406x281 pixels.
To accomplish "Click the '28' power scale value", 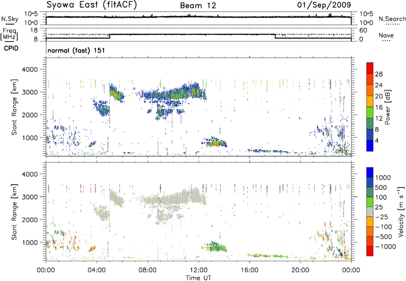I will pos(379,74).
